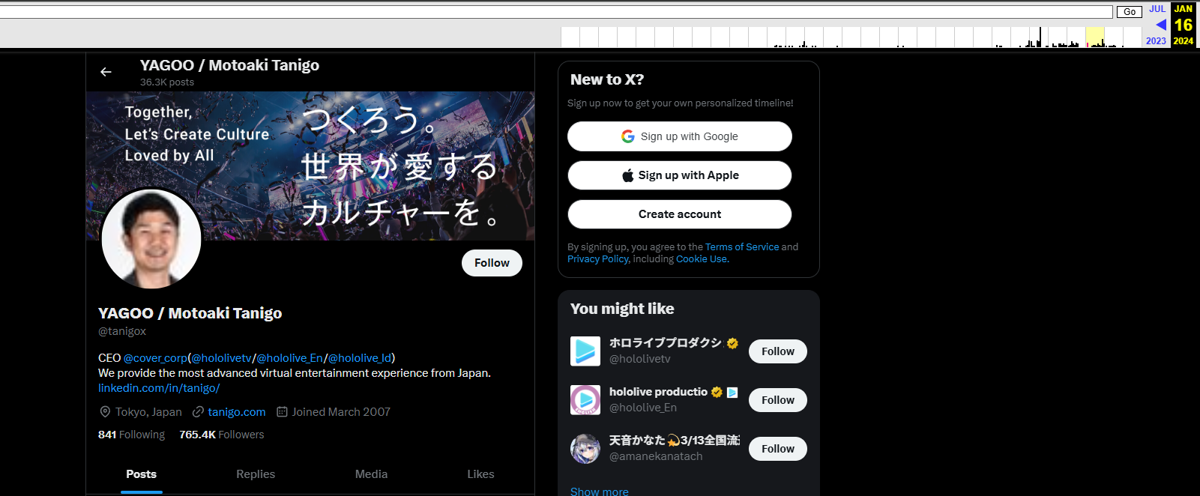
Task: Select the Posts tab
Action: [142, 474]
